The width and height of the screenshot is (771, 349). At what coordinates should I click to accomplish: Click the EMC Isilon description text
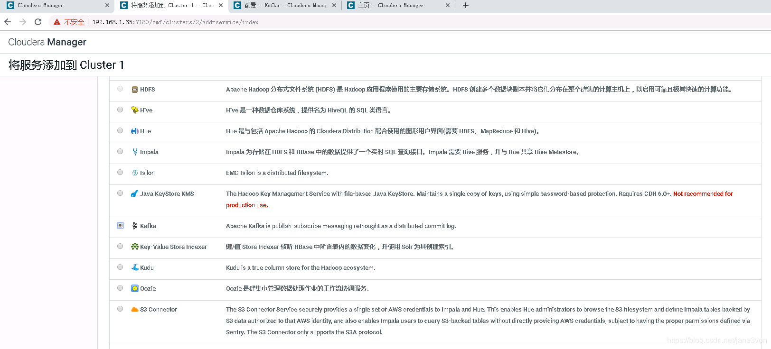tap(277, 173)
